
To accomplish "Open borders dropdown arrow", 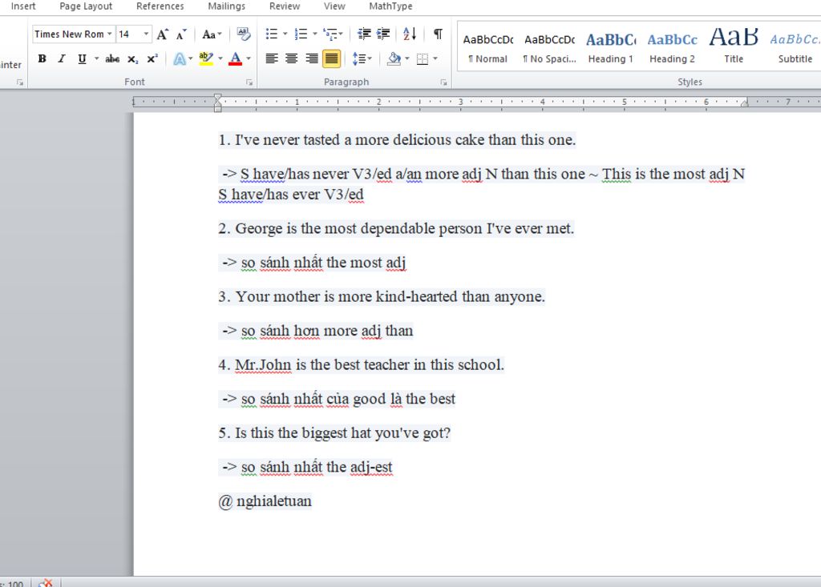I will click(435, 58).
